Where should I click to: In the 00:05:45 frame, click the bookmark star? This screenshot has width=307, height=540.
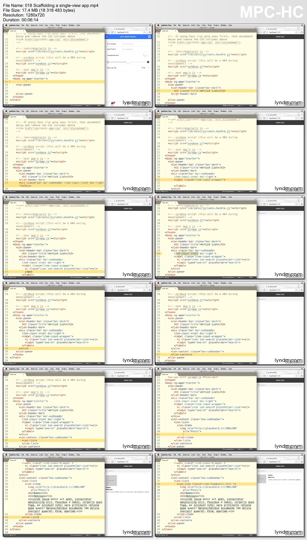click(296, 462)
